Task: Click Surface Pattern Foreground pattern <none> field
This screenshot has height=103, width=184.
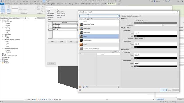Action: pyautogui.click(x=156, y=33)
